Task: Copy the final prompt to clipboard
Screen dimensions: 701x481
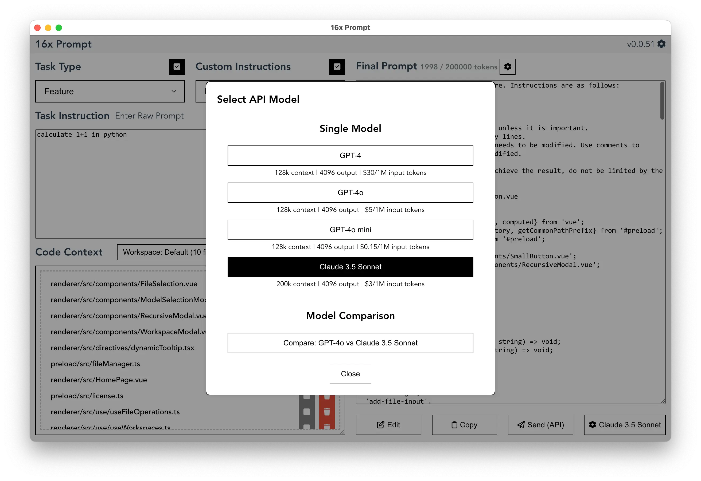Action: 464,425
